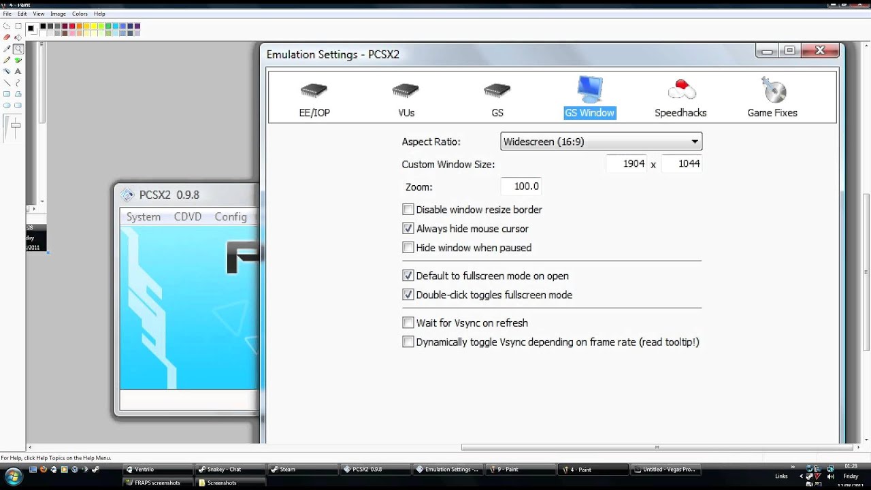Switch to Steam taskbar button

click(303, 469)
